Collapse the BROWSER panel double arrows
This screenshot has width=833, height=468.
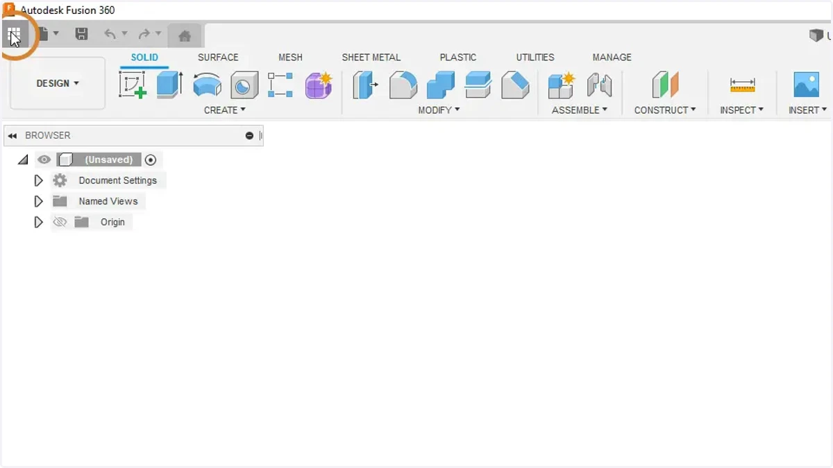(x=12, y=136)
